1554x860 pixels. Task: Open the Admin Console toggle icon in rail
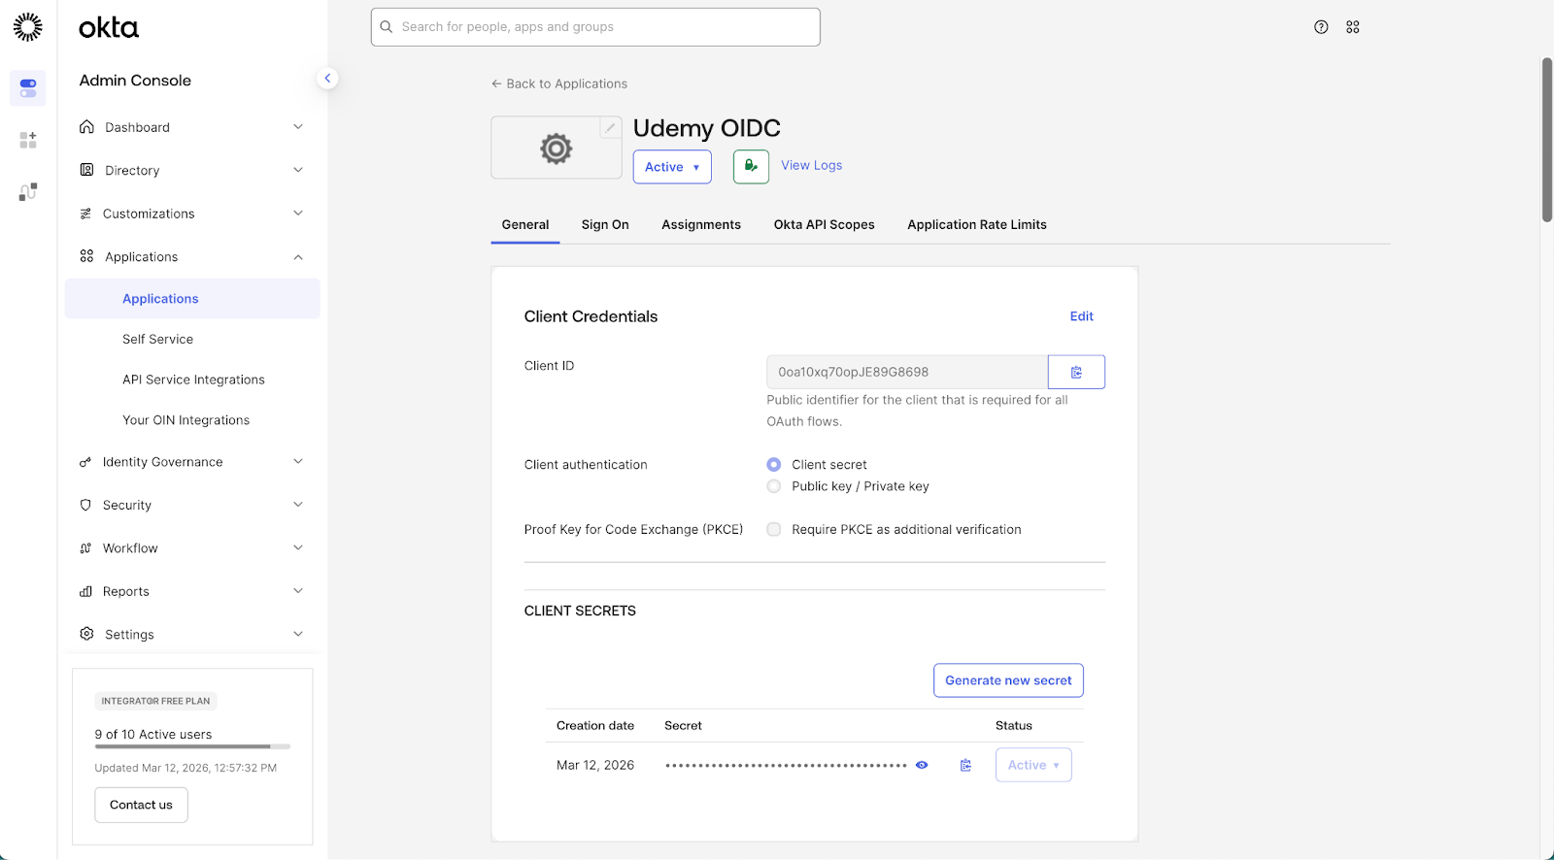pyautogui.click(x=28, y=88)
